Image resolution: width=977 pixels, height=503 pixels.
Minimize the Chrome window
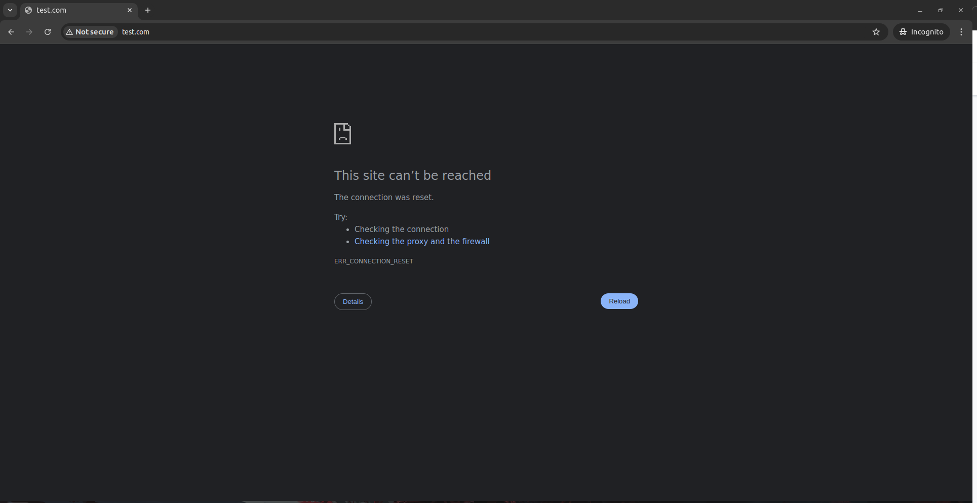pos(920,10)
